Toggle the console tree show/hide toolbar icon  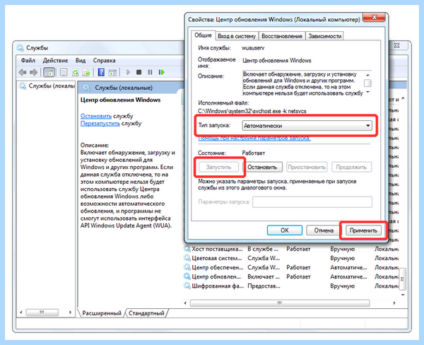tap(49, 73)
